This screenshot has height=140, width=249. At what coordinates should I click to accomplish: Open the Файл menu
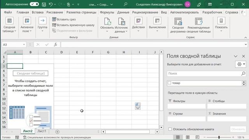tap(8, 12)
